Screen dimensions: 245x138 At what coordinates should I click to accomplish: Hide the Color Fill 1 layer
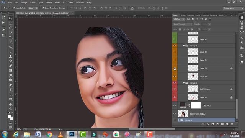[175, 105]
